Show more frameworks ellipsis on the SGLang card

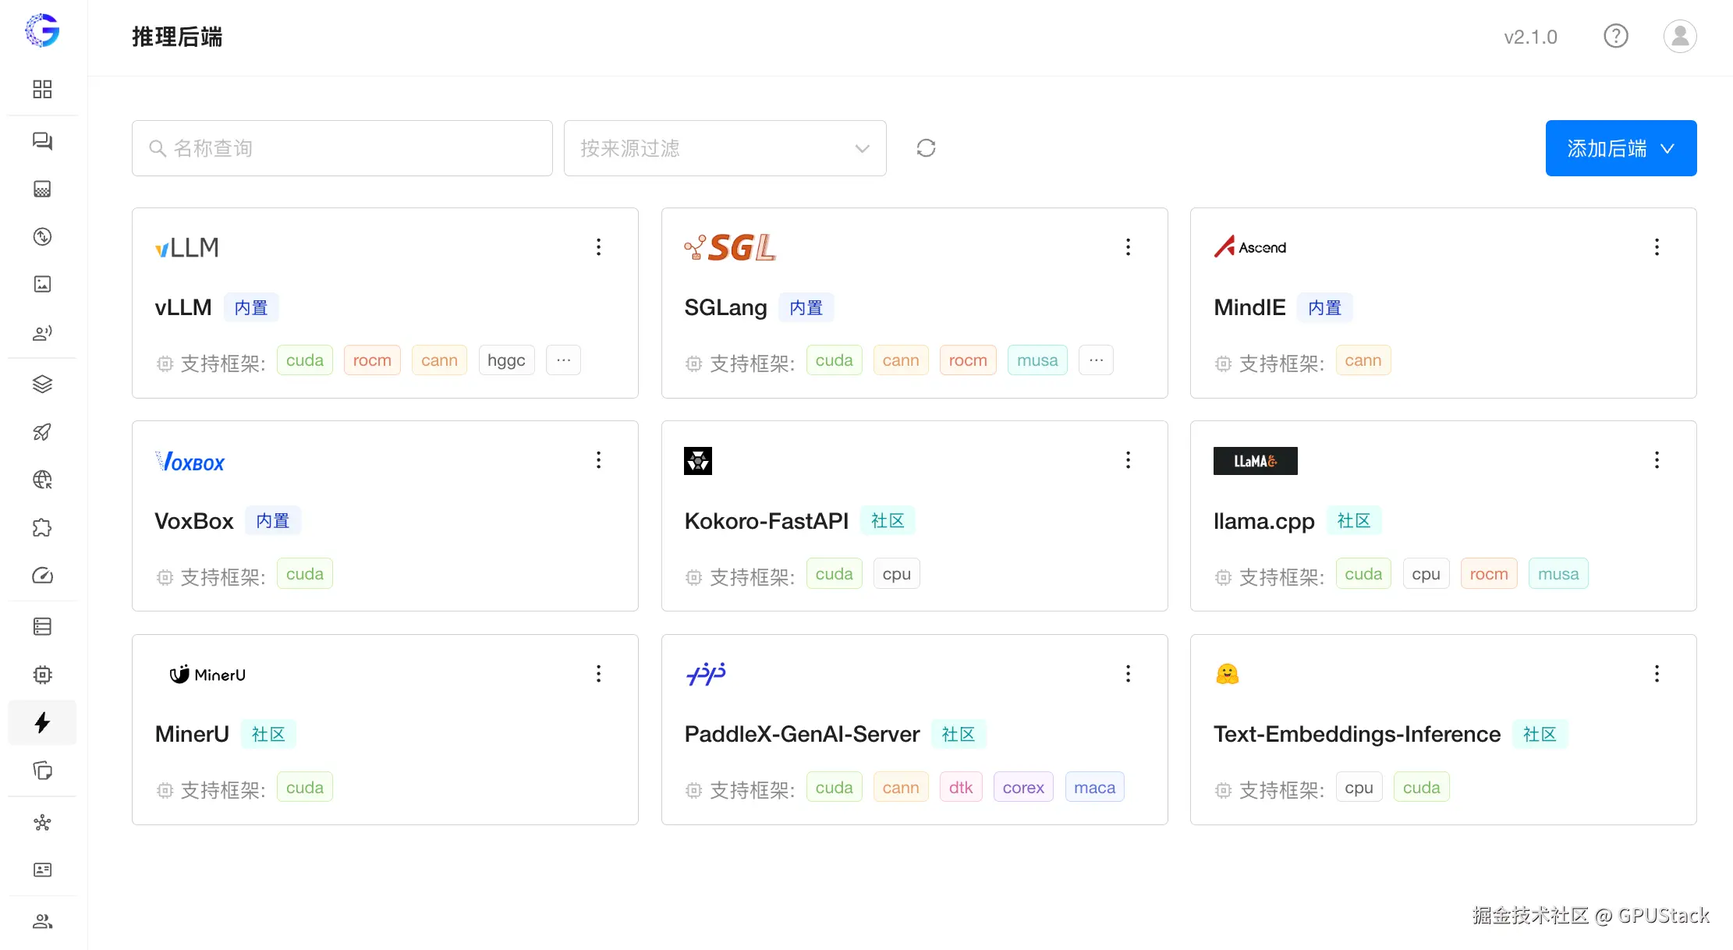(x=1096, y=360)
